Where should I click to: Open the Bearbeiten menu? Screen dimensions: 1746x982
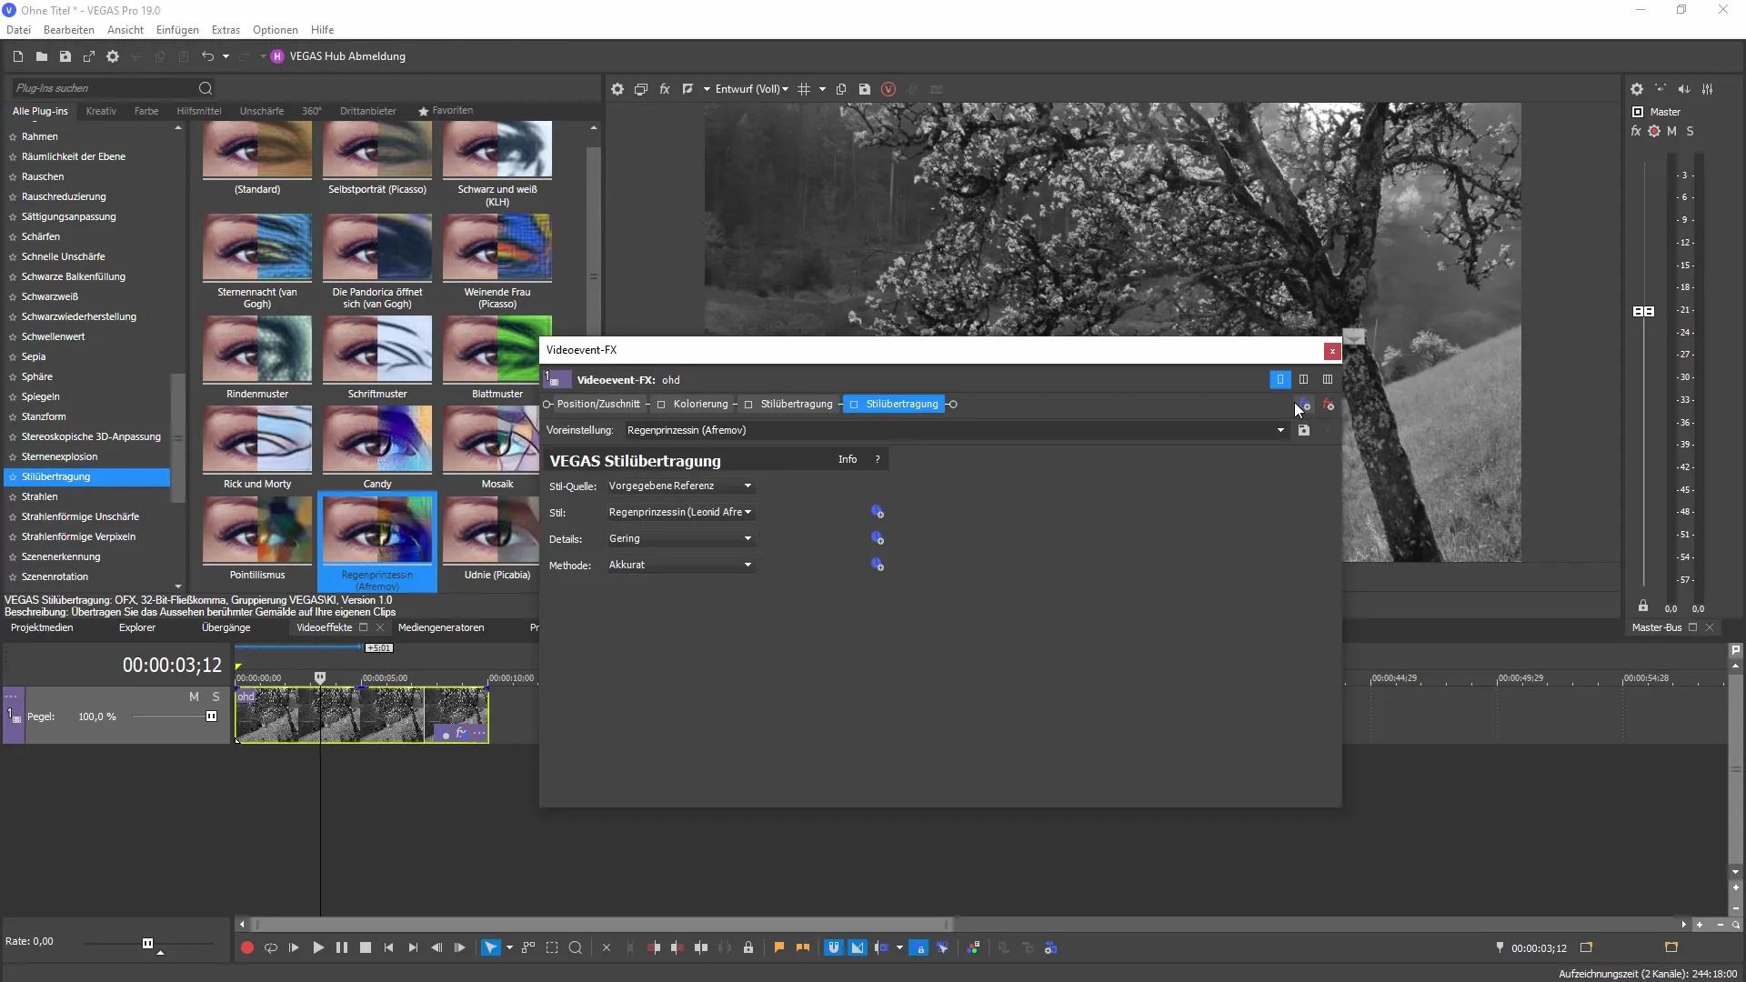[x=68, y=30]
